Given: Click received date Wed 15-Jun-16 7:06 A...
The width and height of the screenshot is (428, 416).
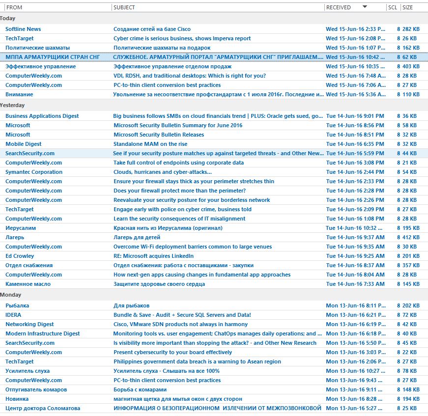Looking at the screenshot, I should (x=356, y=85).
